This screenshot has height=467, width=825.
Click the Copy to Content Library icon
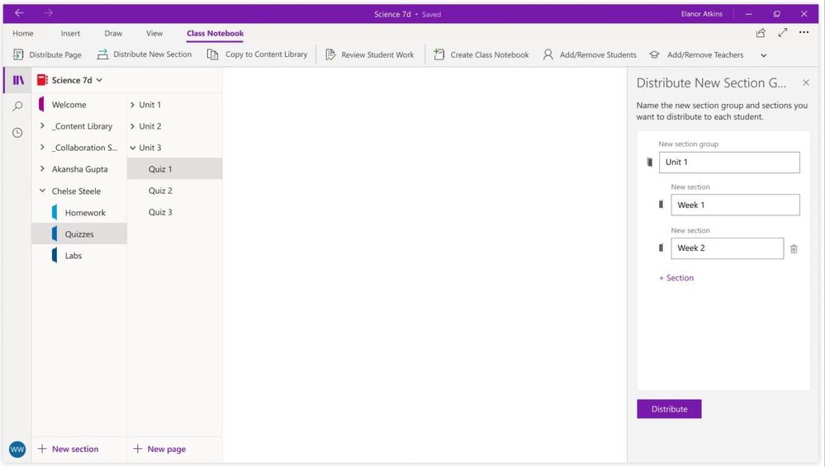point(212,54)
